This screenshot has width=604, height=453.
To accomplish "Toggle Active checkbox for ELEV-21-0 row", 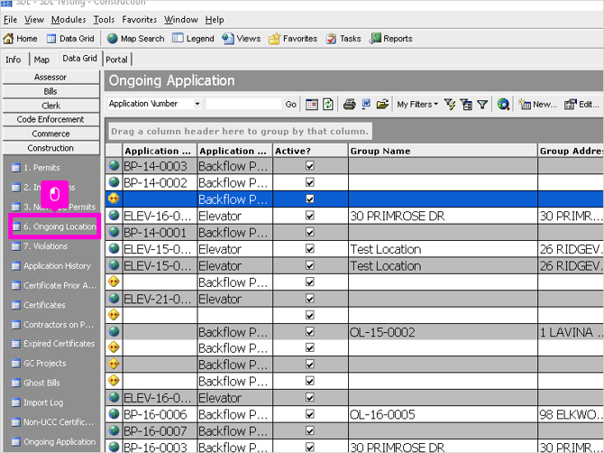I will [310, 298].
